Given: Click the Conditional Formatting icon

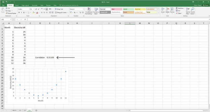Looking at the screenshot, I should tap(89, 10).
